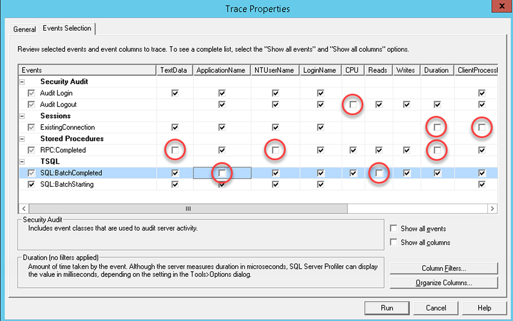Enable Duration for ExistingConnection event
The image size is (513, 321).
[436, 127]
